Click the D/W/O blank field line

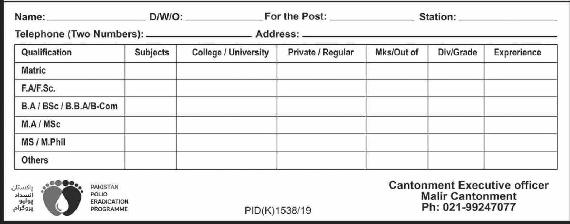coord(224,18)
